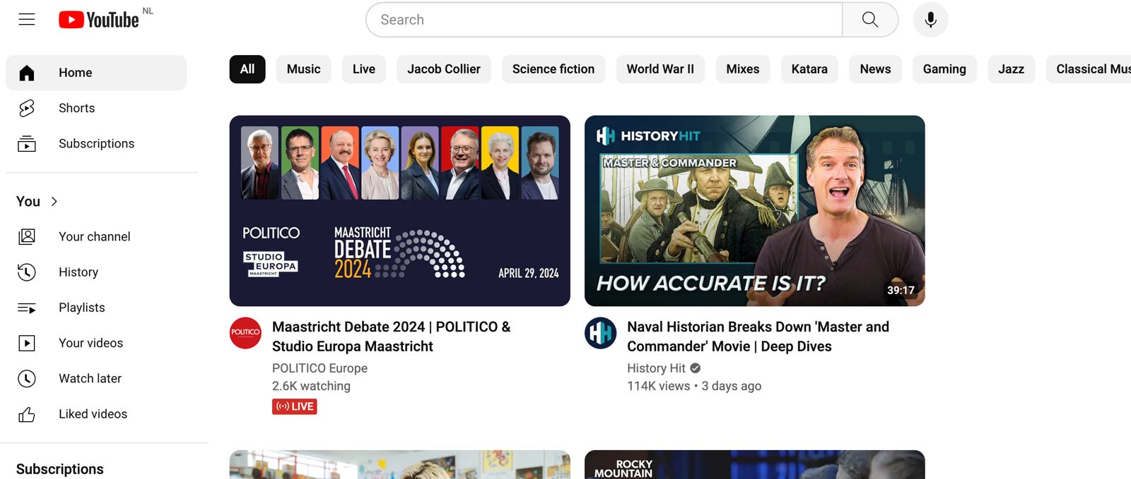Select the All filter chip
Viewport: 1131px width, 479px height.
pyautogui.click(x=247, y=69)
